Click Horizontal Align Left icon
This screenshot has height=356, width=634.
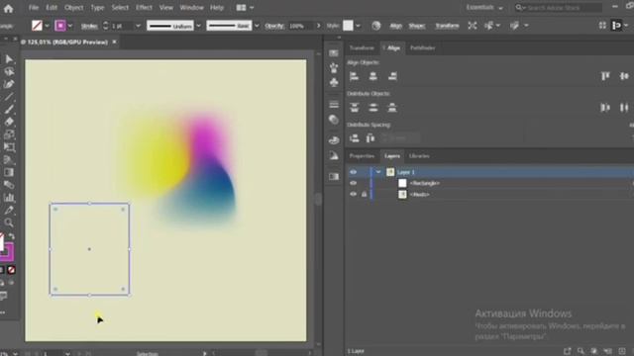tap(355, 76)
